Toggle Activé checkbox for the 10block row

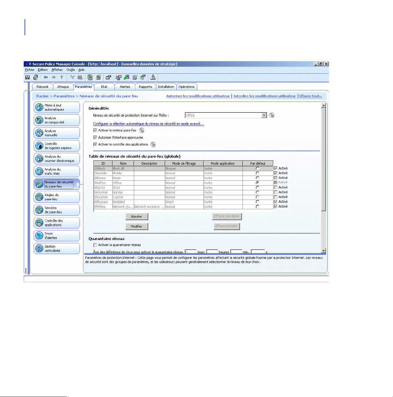[x=276, y=168]
